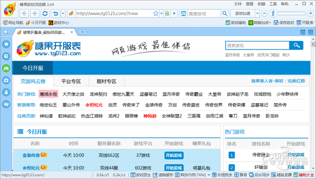
Task: Select the 今日开服 navigation tab
Action: [x=33, y=68]
